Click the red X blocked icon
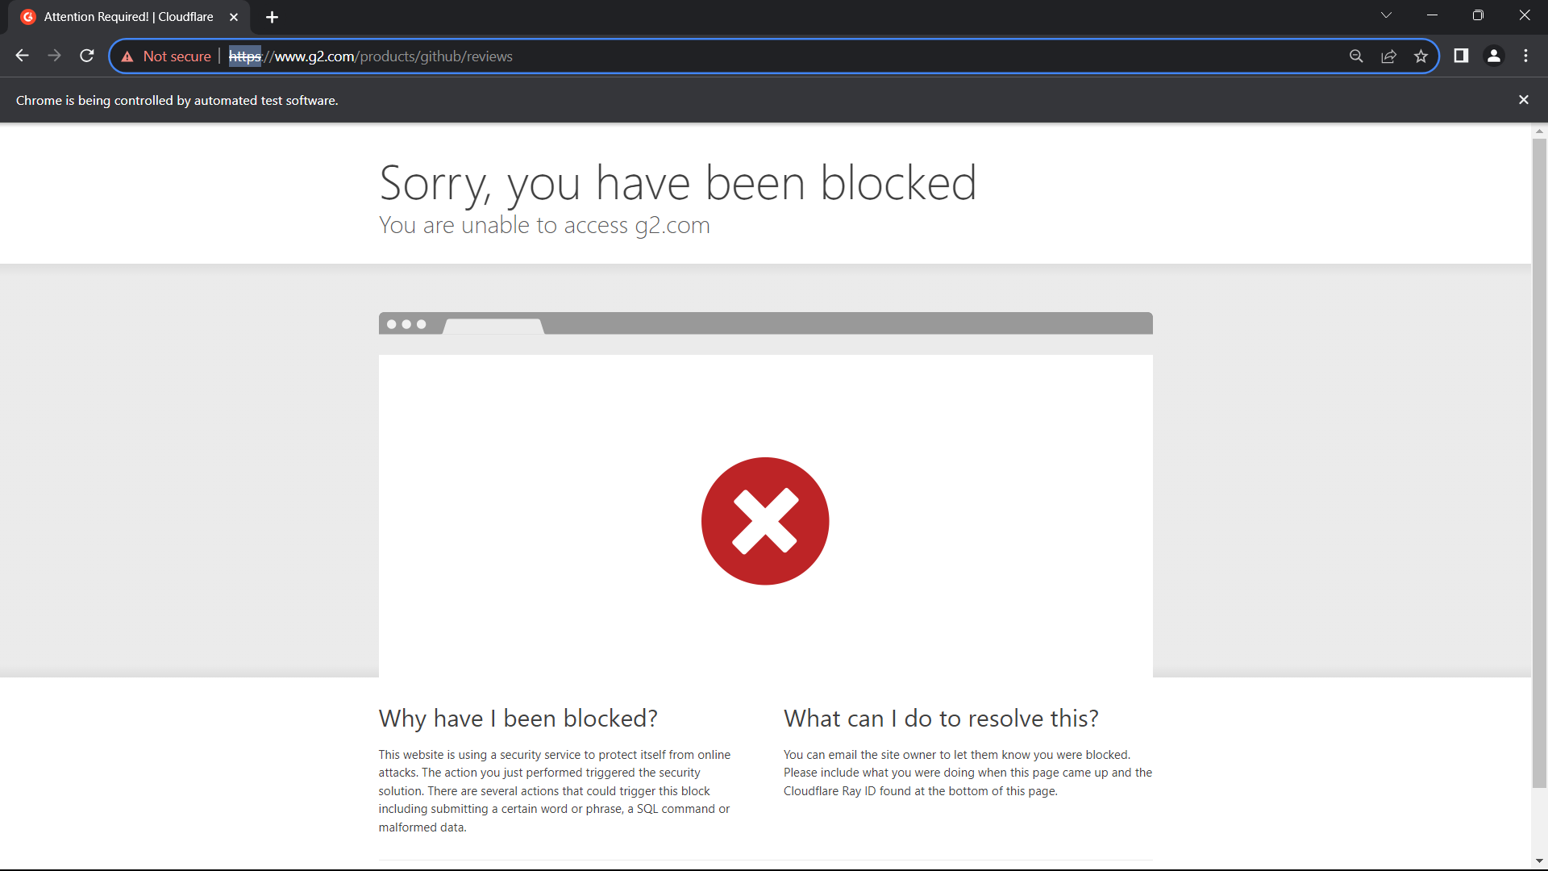 click(x=765, y=521)
